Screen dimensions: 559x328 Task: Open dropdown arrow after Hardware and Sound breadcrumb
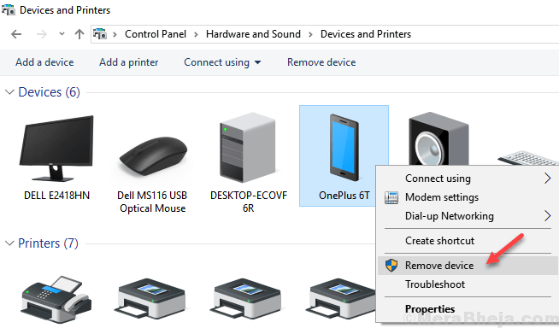[310, 34]
